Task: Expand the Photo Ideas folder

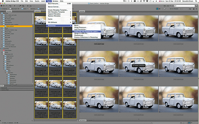Action: coord(2,32)
